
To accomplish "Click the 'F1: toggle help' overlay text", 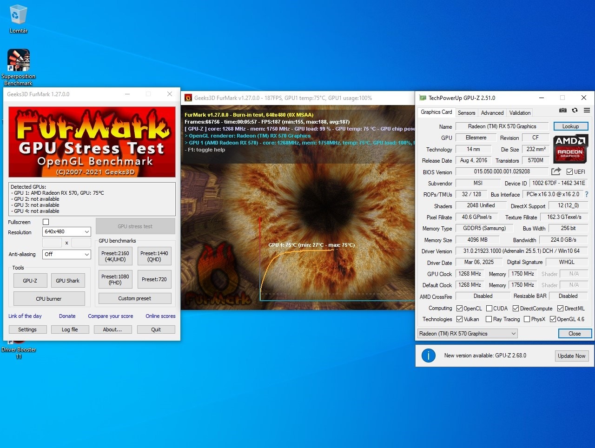I will click(x=205, y=150).
